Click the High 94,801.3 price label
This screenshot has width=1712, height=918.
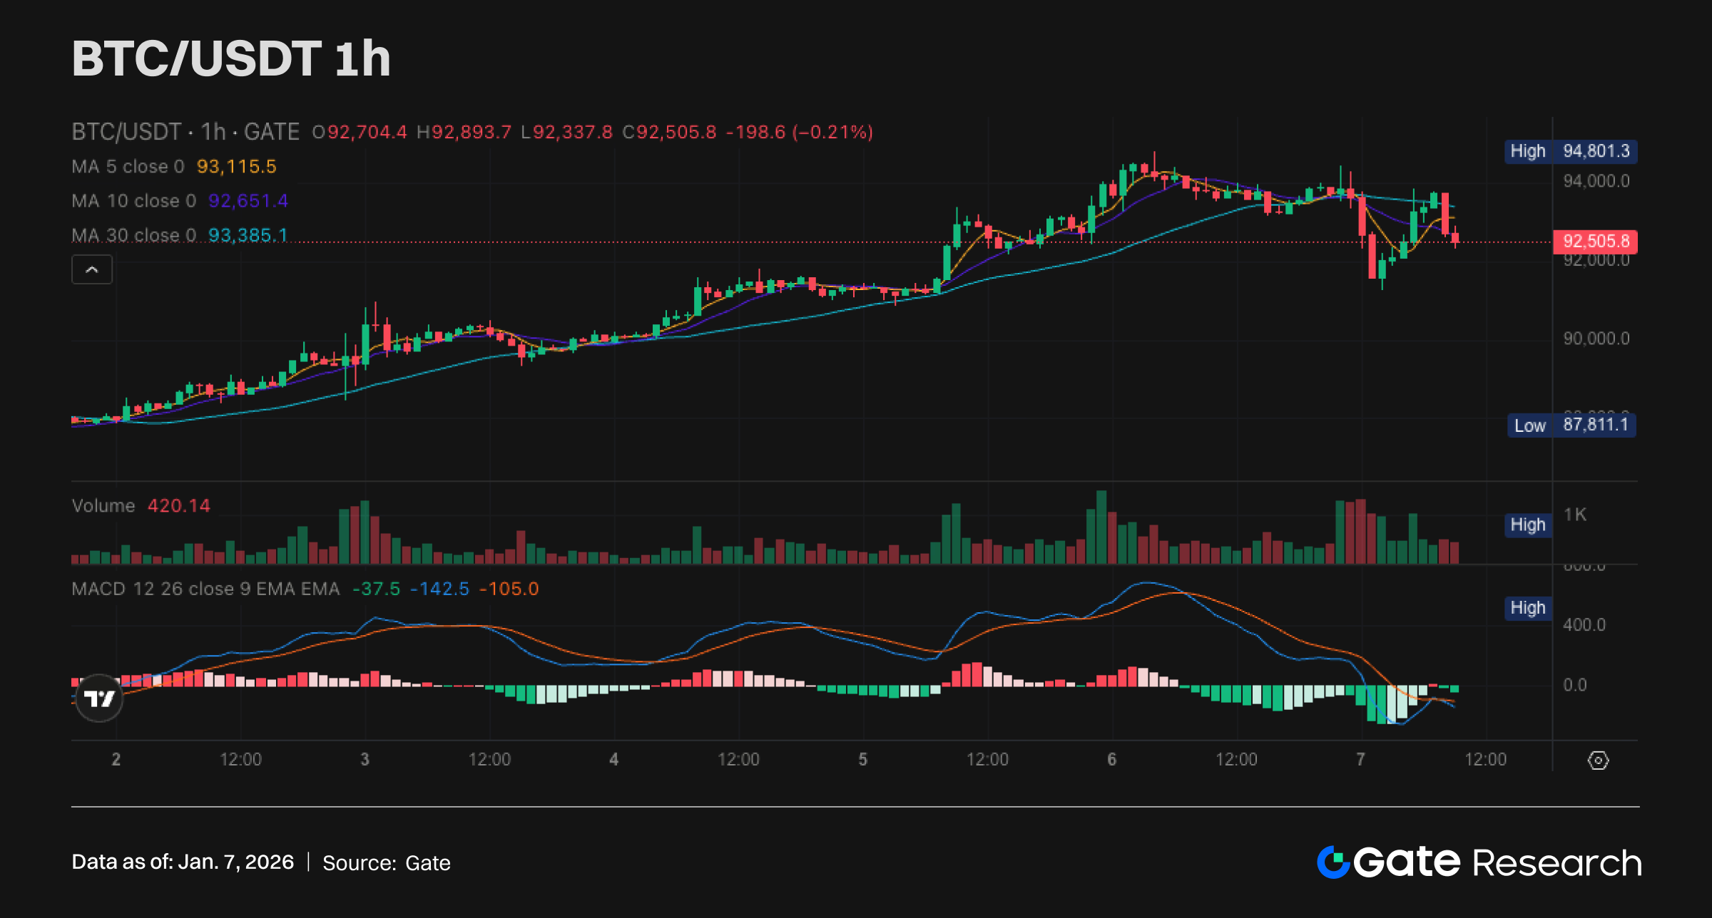(x=1570, y=151)
